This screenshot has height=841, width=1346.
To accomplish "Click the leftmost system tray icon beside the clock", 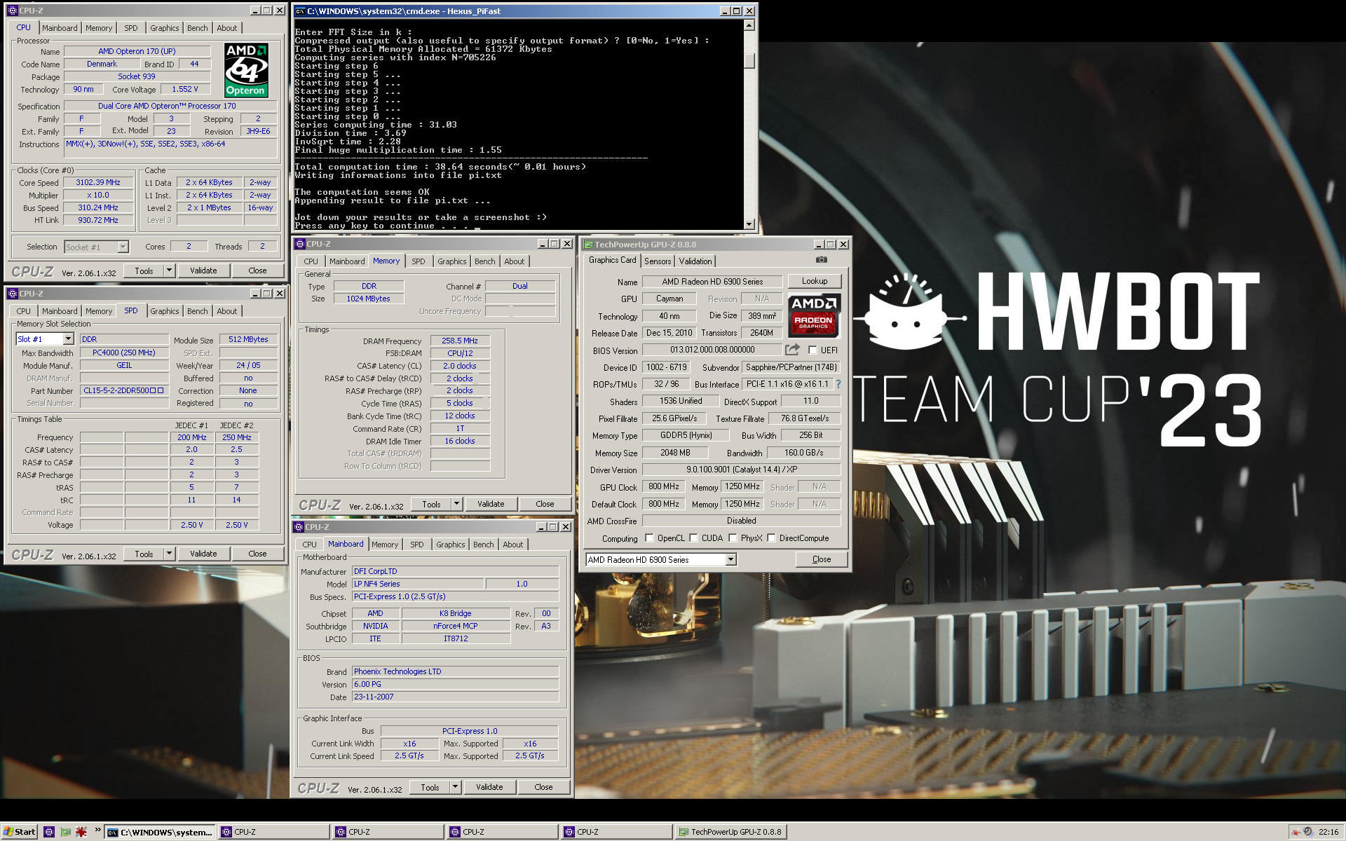I will pos(1296,832).
